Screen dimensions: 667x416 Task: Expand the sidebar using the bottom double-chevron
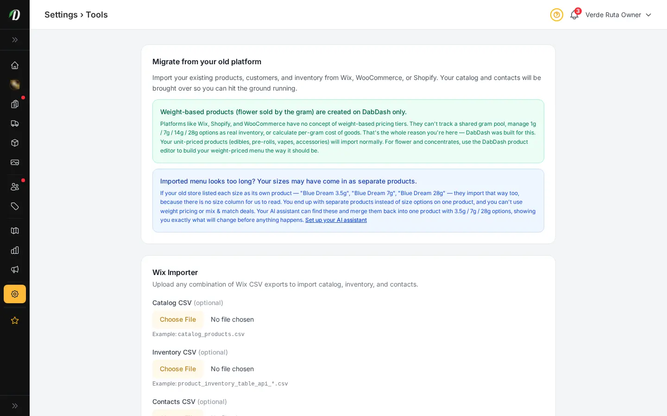click(15, 406)
